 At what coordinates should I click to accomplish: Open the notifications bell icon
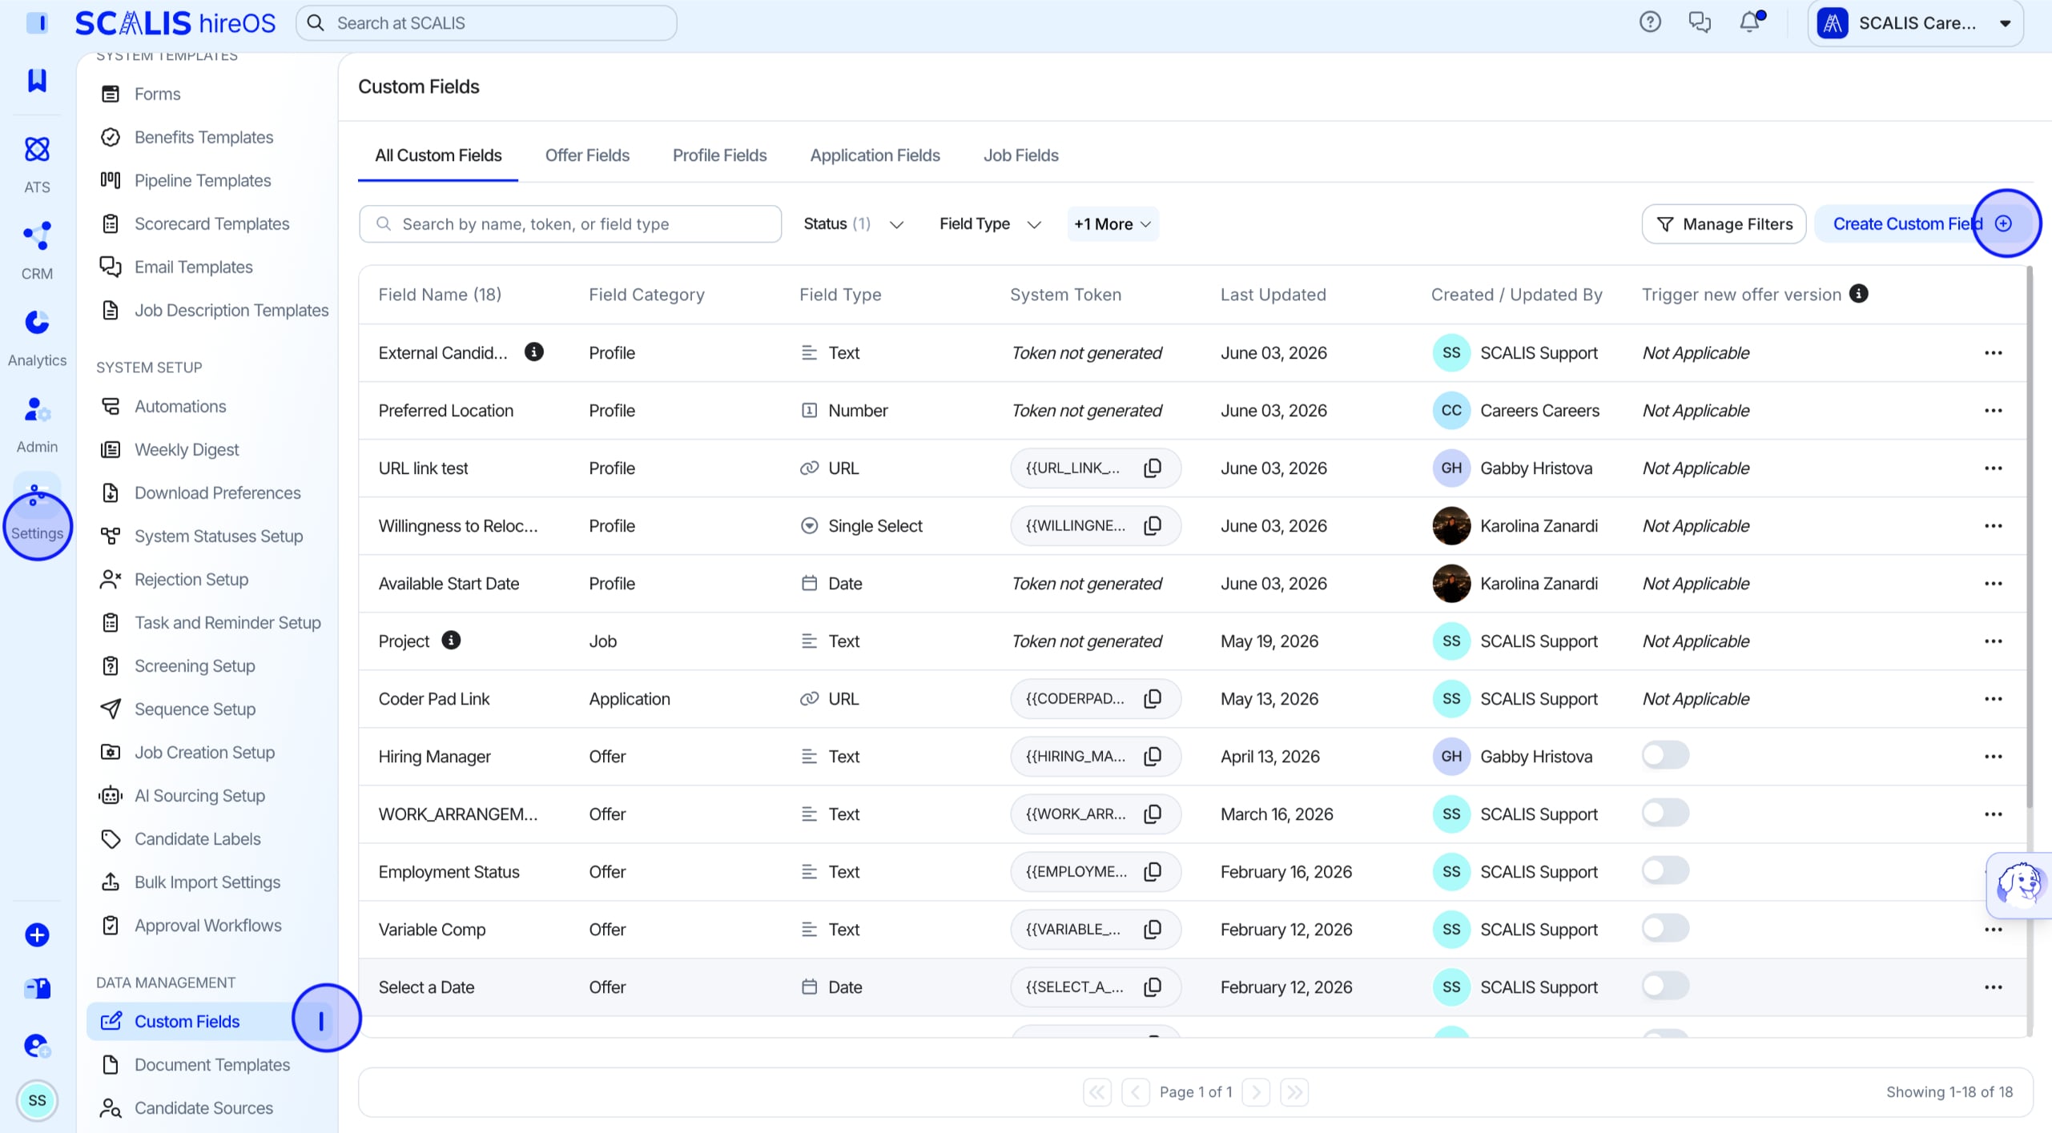[1751, 22]
